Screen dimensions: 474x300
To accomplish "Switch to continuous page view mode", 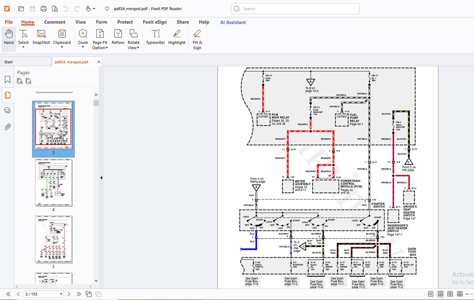I will 440,294.
